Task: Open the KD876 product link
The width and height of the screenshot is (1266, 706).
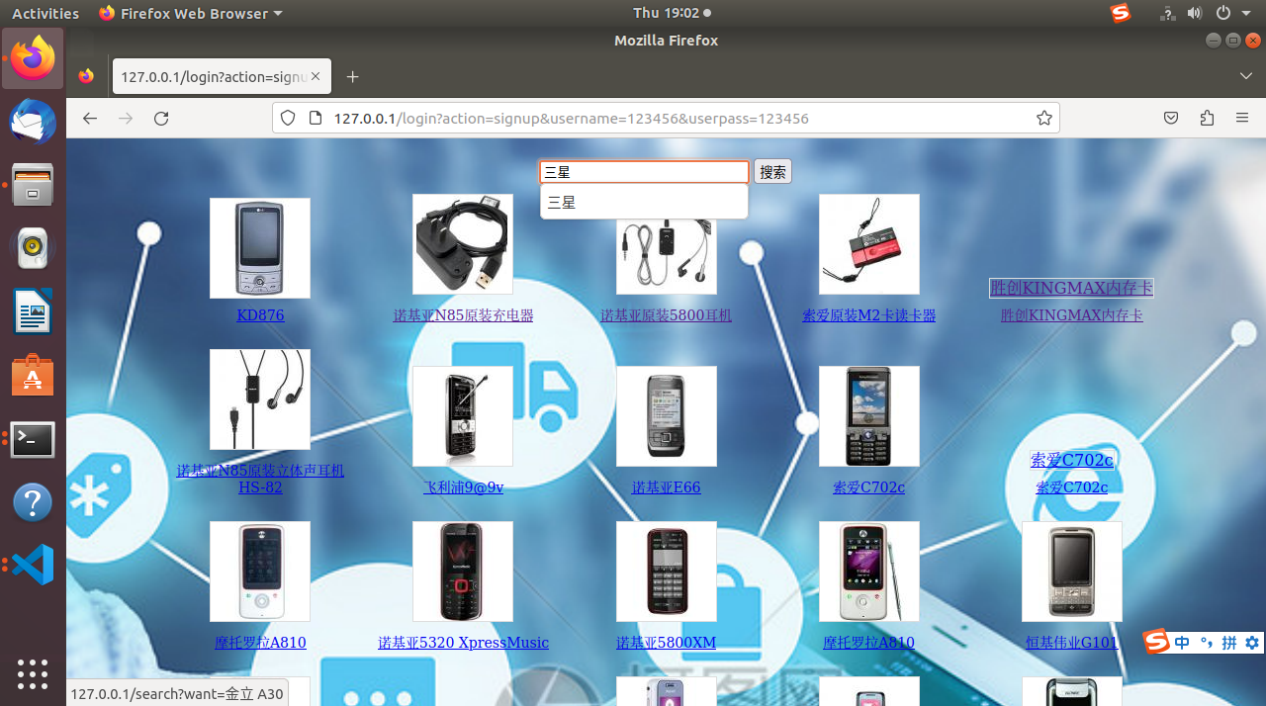Action: 260,315
